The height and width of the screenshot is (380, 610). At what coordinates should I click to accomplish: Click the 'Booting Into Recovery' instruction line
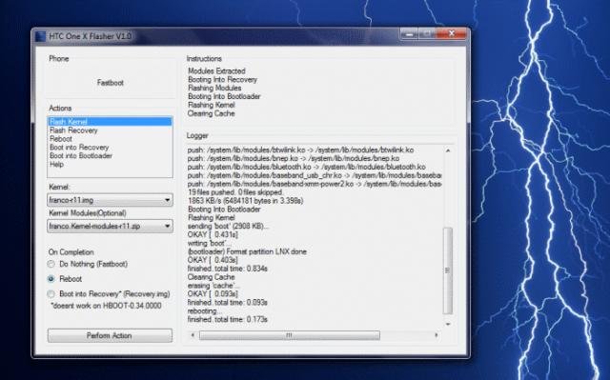(222, 80)
